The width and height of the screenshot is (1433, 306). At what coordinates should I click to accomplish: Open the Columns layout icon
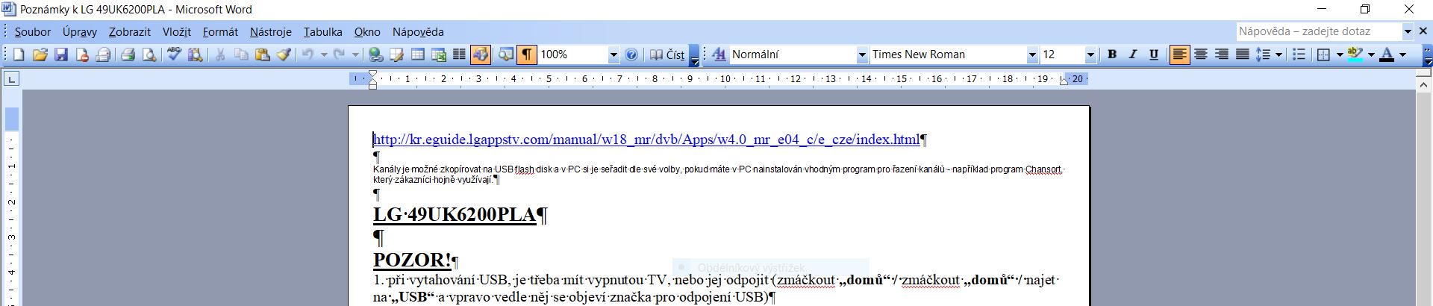[459, 54]
